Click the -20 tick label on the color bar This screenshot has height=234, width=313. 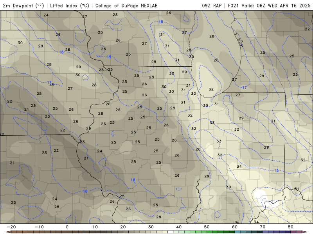[x=11, y=227]
